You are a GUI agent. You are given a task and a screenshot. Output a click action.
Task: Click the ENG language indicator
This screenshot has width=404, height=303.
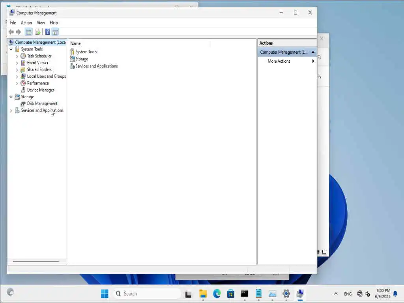click(348, 294)
